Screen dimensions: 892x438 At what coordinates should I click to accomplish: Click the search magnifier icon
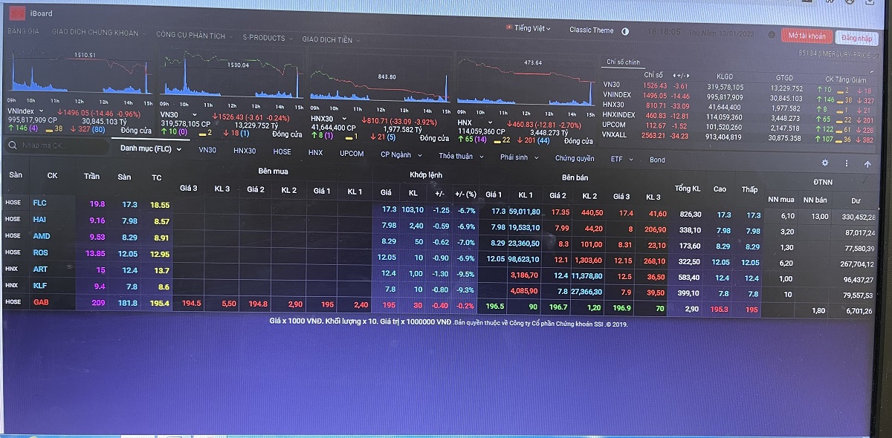pos(13,146)
